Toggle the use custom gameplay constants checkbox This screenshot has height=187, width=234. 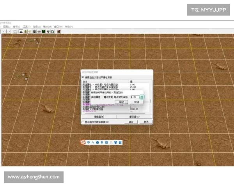83,78
